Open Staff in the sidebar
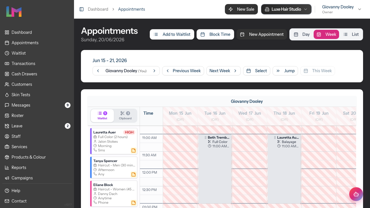 (x=37, y=136)
